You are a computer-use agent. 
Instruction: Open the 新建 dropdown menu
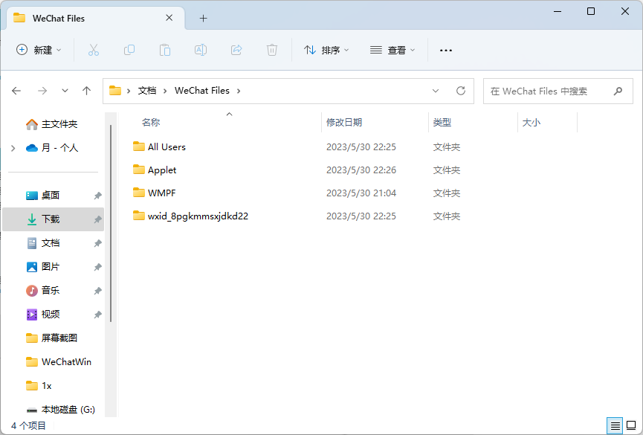point(39,50)
